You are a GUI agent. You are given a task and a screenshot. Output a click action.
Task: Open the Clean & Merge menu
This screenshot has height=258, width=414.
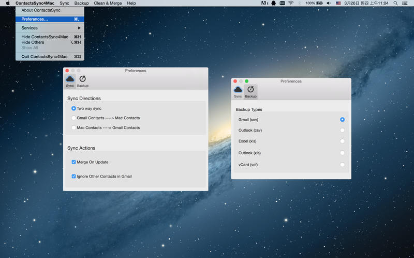[x=108, y=3]
